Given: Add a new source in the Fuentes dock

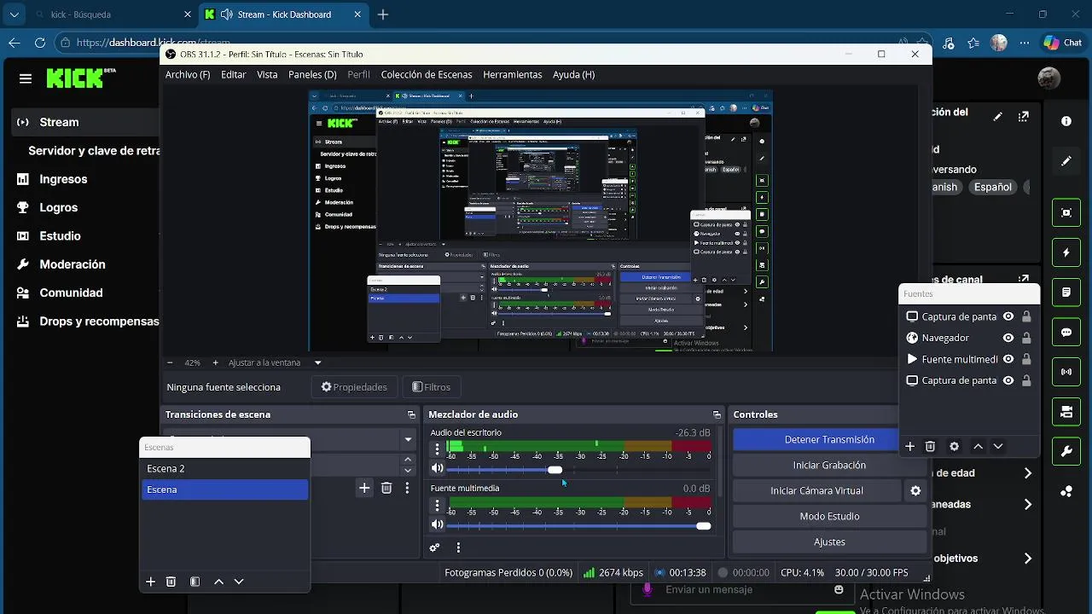Looking at the screenshot, I should point(910,446).
